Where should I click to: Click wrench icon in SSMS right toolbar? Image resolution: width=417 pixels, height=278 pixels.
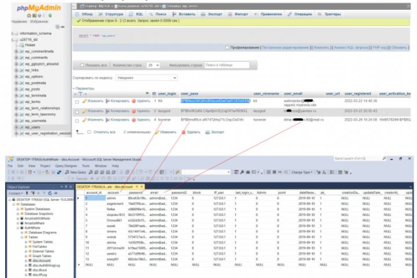(242, 172)
